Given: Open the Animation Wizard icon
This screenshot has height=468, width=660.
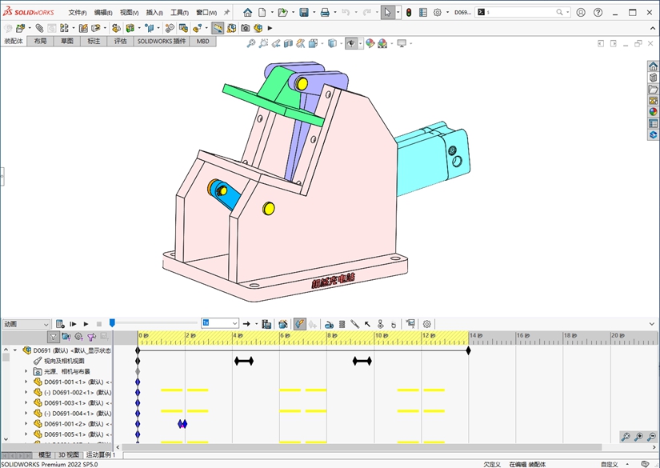Looking at the screenshot, I should [283, 324].
